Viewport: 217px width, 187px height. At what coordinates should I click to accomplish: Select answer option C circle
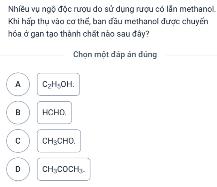[18, 141]
